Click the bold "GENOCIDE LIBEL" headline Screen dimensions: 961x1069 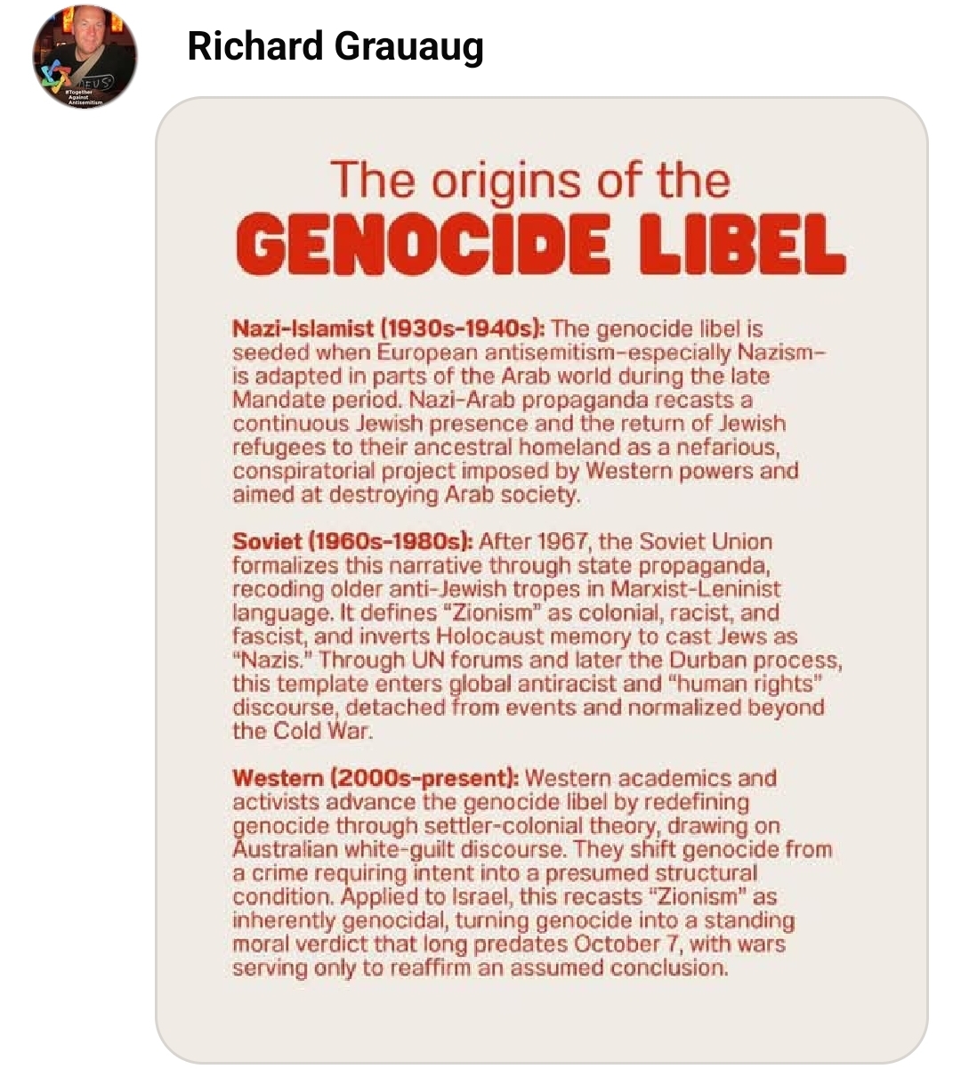coord(541,244)
